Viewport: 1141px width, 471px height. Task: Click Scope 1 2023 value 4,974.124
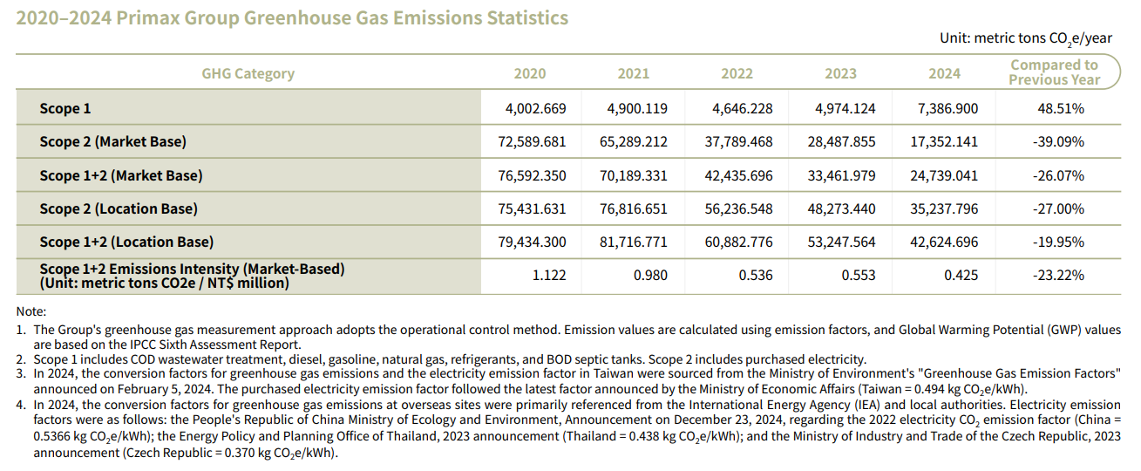846,109
